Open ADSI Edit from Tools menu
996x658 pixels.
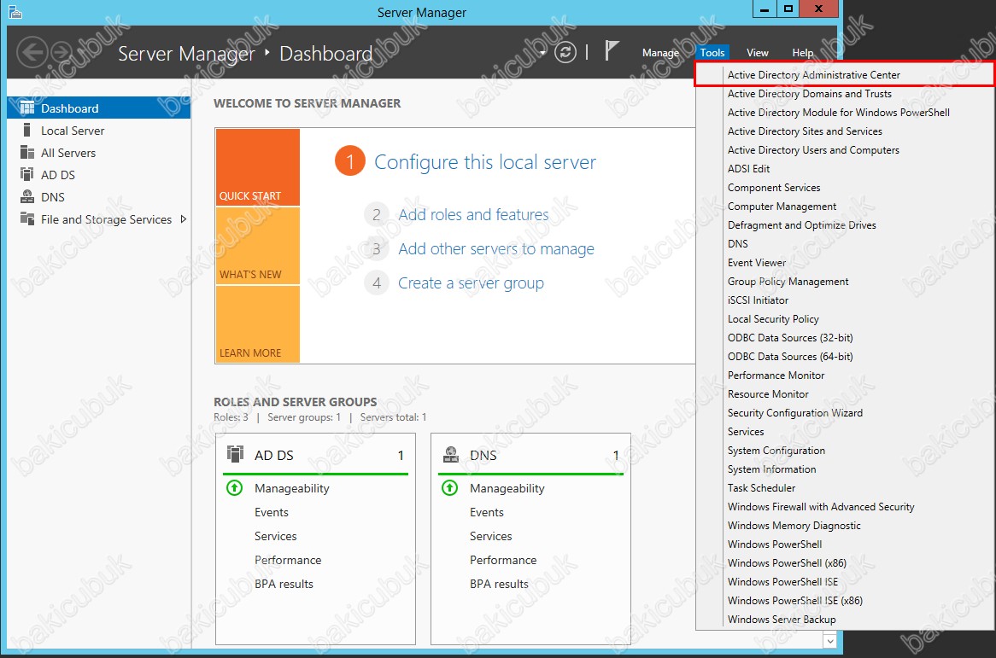(x=845, y=169)
